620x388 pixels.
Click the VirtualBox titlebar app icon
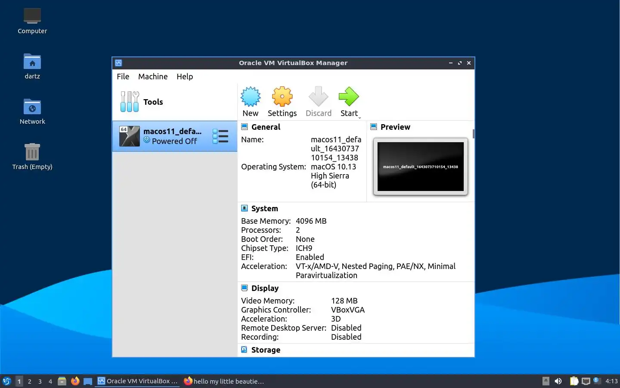pos(118,63)
